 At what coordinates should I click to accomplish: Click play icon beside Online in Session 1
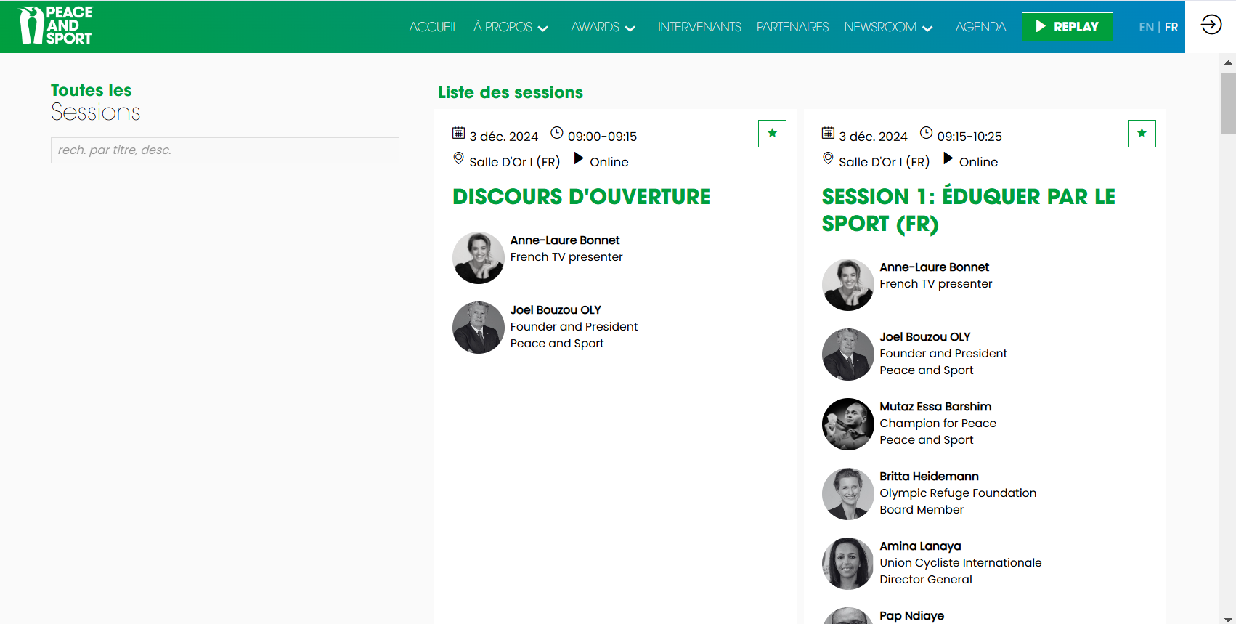(x=948, y=158)
